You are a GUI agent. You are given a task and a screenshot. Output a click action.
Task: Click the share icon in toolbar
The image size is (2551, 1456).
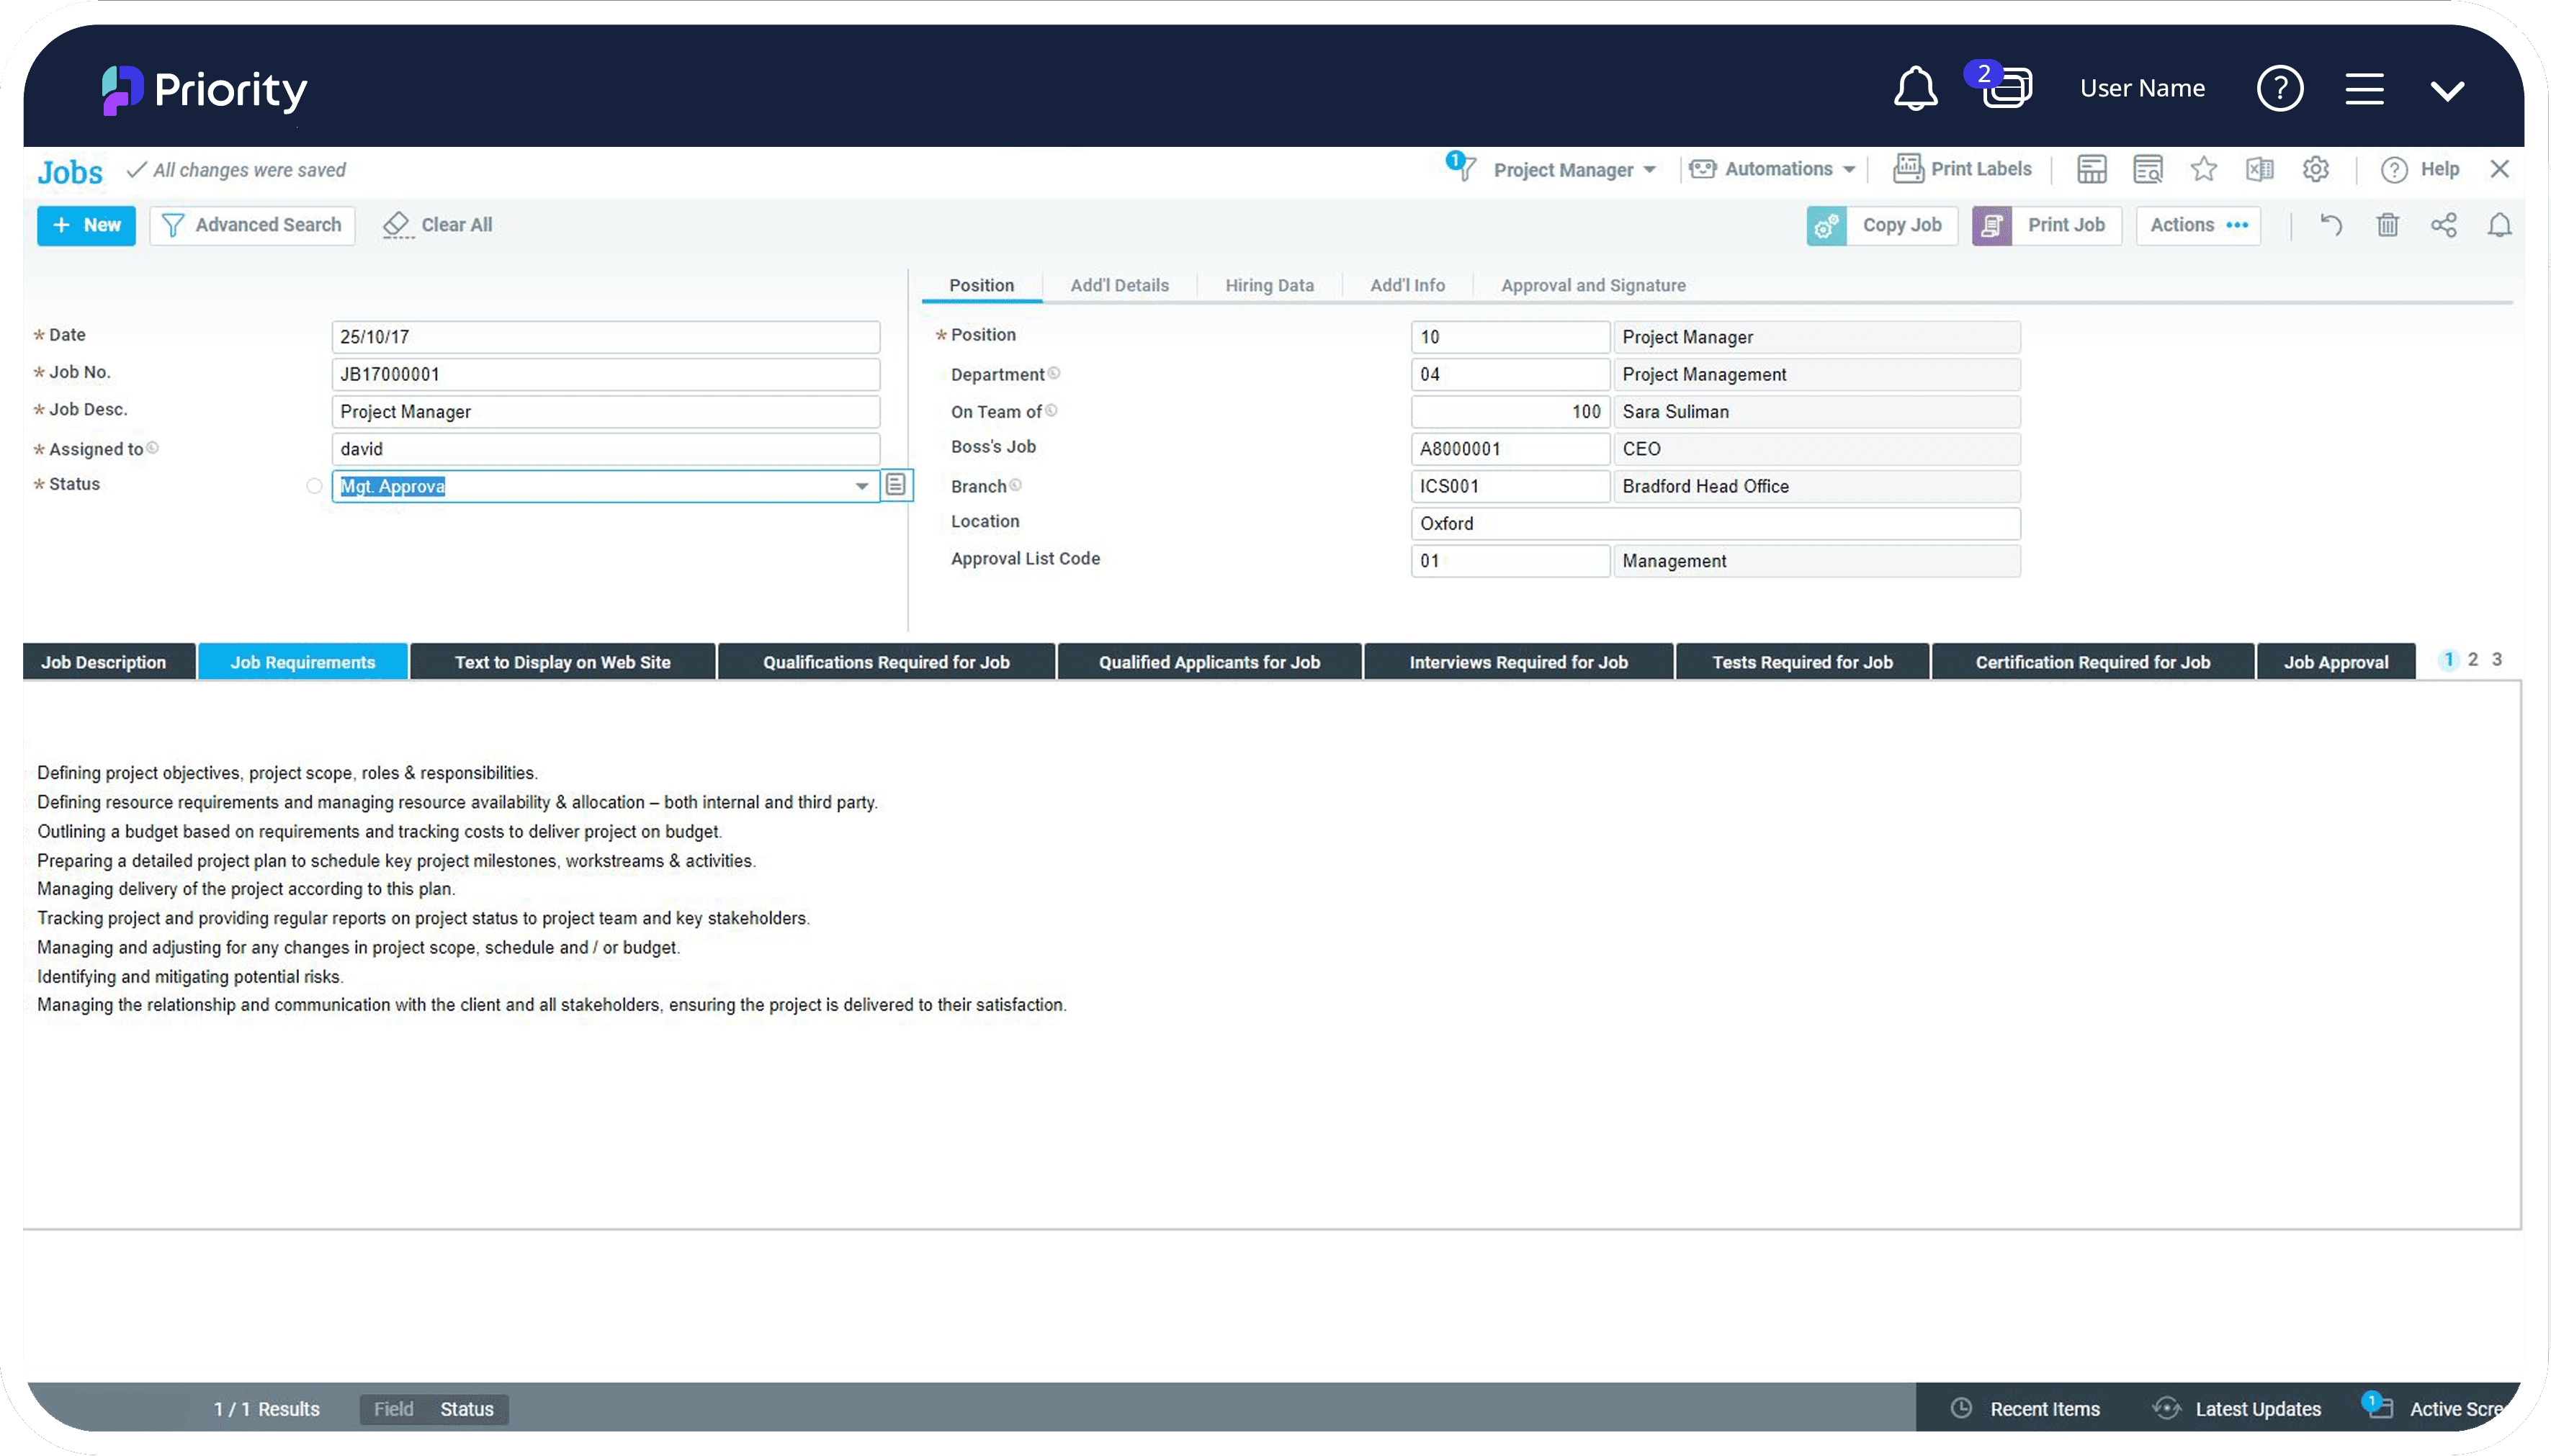point(2443,225)
